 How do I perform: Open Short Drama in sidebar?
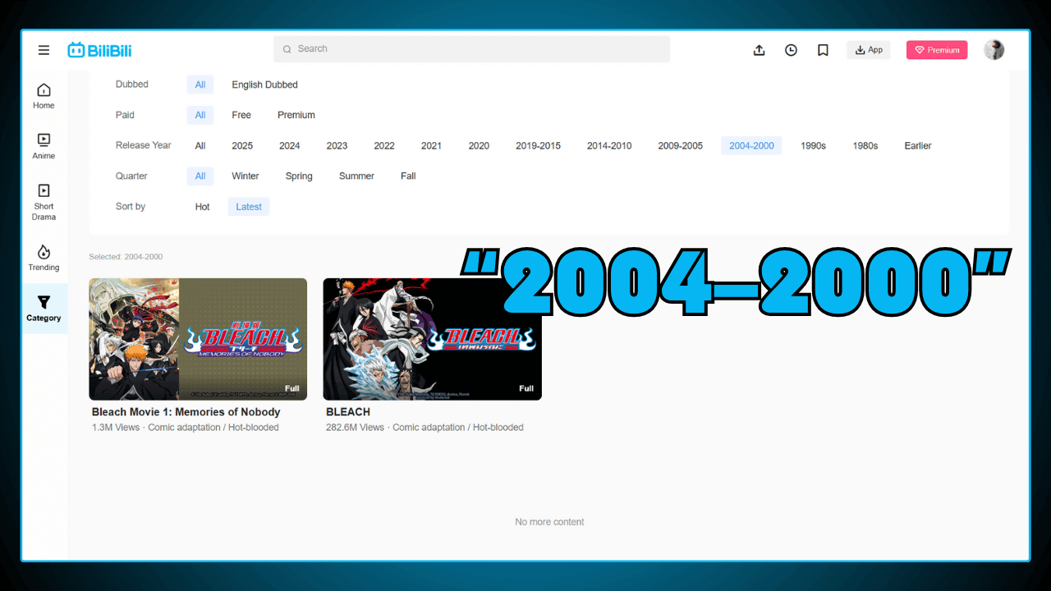44,202
